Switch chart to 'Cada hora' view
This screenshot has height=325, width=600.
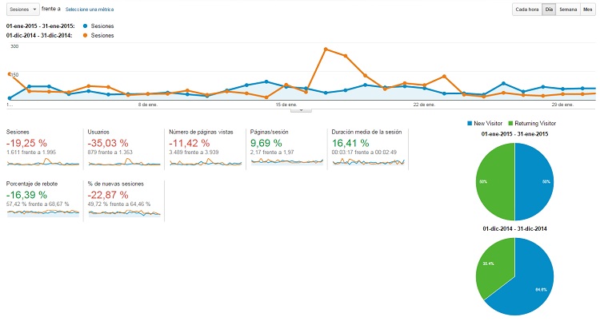526,10
